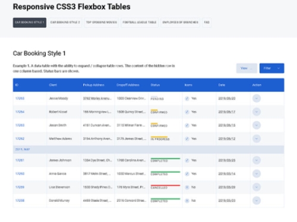
Task: Switch to the Car Booking Style 2 tab
Action: [65, 22]
